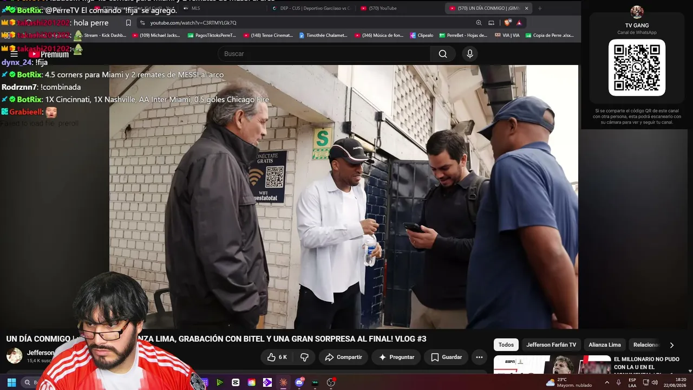This screenshot has height=390, width=693.
Task: Focus the YouTube Buscar search field
Action: pos(324,54)
